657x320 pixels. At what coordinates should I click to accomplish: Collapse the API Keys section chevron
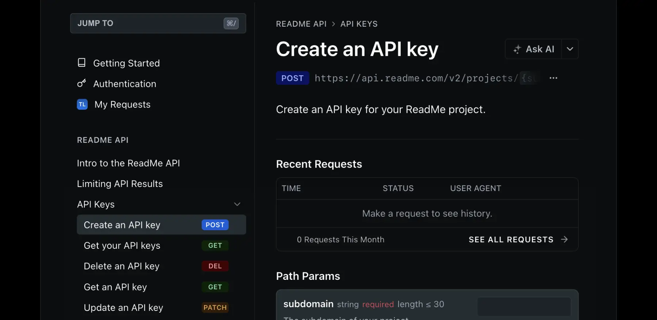pyautogui.click(x=237, y=204)
